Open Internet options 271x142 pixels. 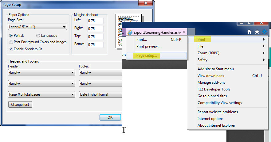pyautogui.click(x=228, y=119)
